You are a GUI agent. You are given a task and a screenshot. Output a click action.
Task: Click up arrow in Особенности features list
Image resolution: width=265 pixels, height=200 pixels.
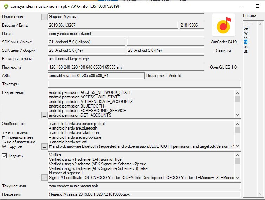[x=238, y=124]
